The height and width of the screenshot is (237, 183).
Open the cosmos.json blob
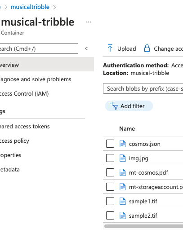[144, 144]
